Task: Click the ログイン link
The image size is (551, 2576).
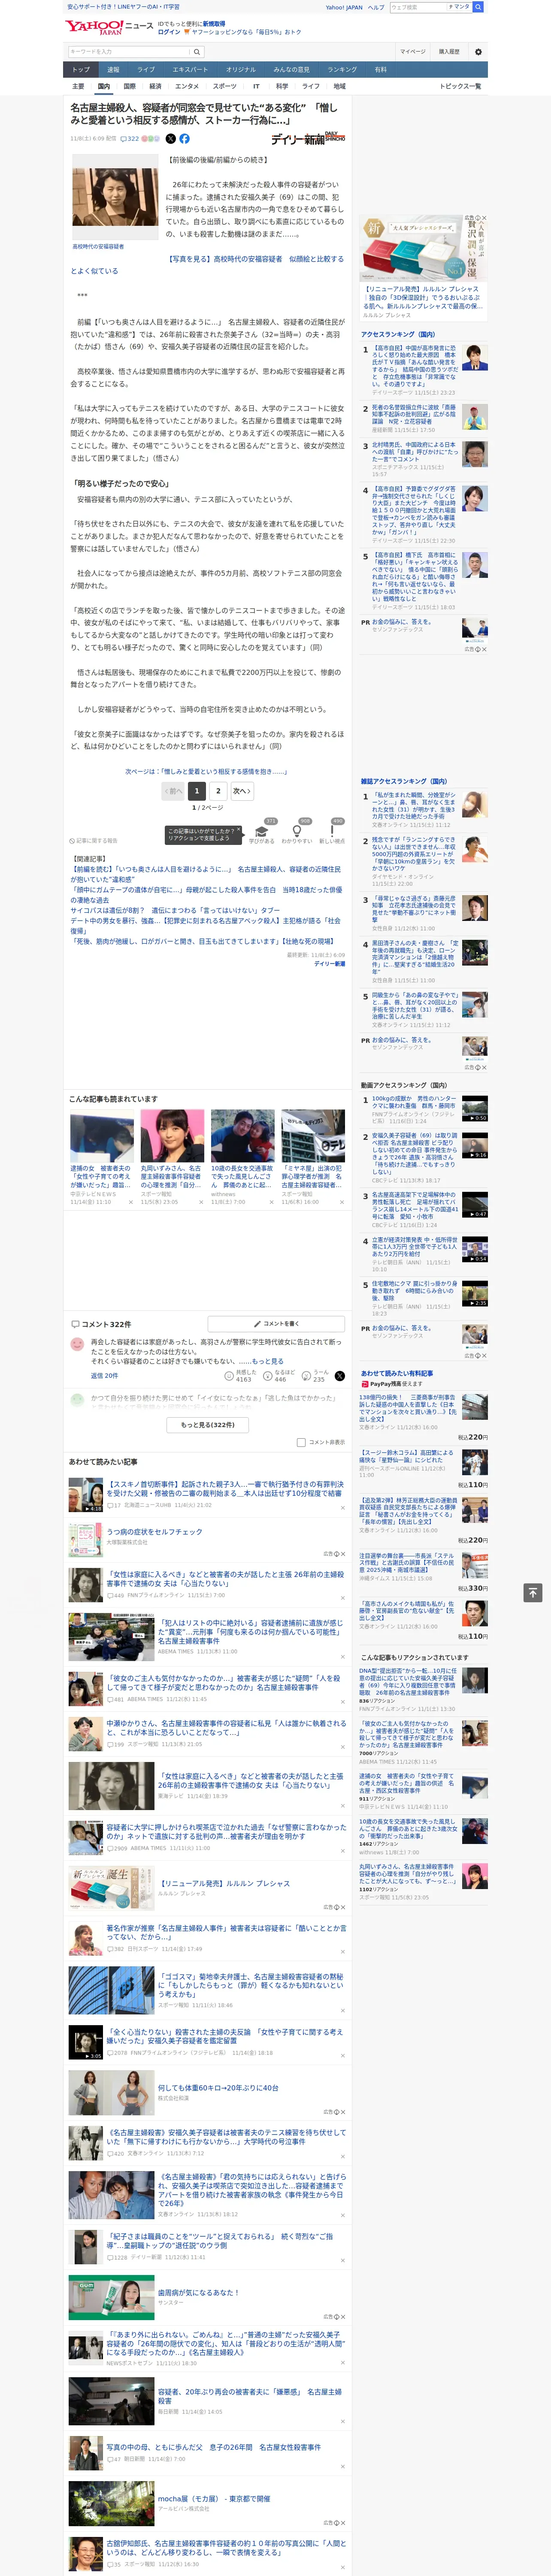Action: point(169,32)
